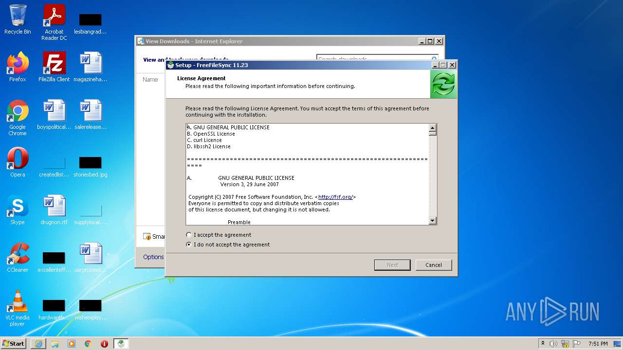Screen dimensions: 623x350
Task: Switch to FreeFileSync setup taskbar item
Action: tap(121, 344)
